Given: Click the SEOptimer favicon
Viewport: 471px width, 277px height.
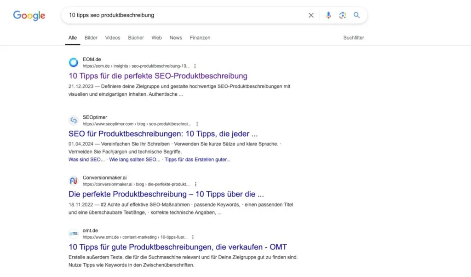Looking at the screenshot, I should [x=73, y=120].
